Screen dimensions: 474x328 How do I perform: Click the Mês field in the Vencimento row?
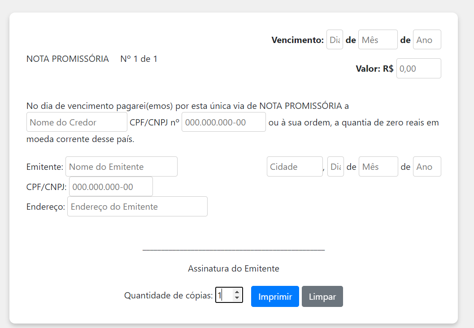(378, 39)
